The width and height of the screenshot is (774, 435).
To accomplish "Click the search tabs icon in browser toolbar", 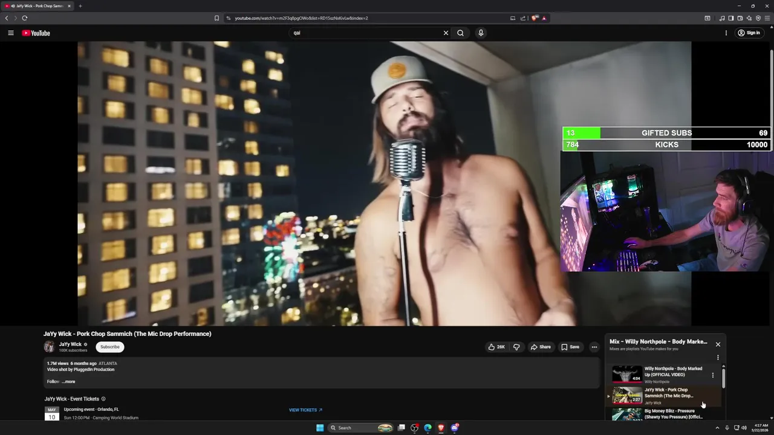I will pyautogui.click(x=707, y=18).
